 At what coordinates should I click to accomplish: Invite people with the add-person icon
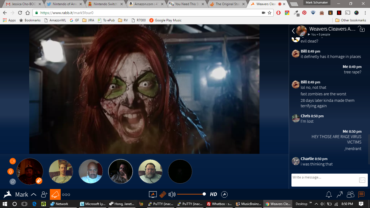tap(44, 194)
